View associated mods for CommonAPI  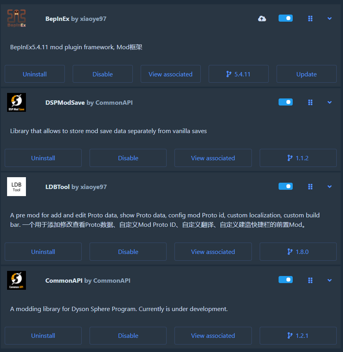[213, 335]
